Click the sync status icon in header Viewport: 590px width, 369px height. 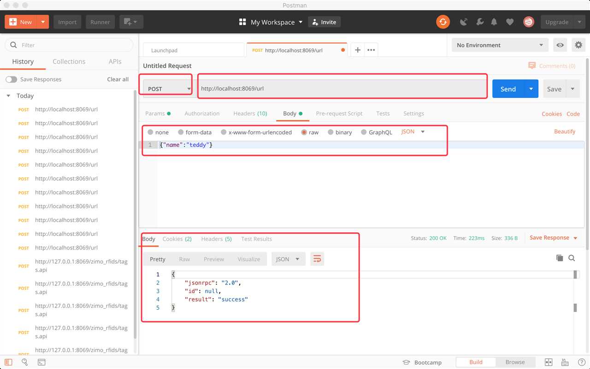pos(443,22)
